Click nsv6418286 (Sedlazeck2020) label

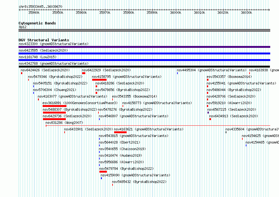pos(120,83)
